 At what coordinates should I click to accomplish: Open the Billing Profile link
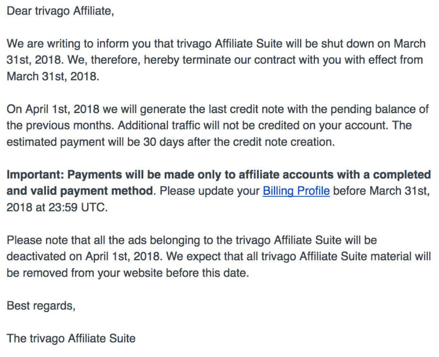(296, 191)
